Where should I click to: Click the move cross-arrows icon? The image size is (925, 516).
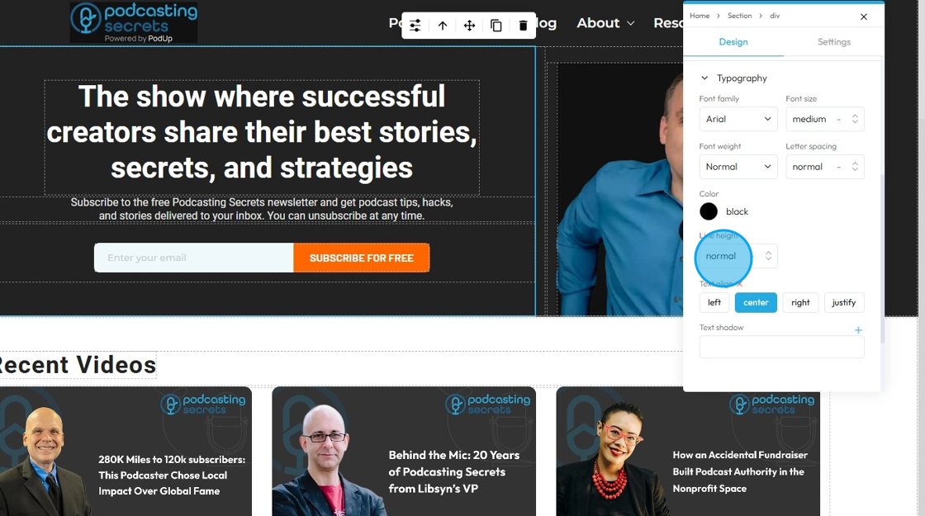pos(470,26)
